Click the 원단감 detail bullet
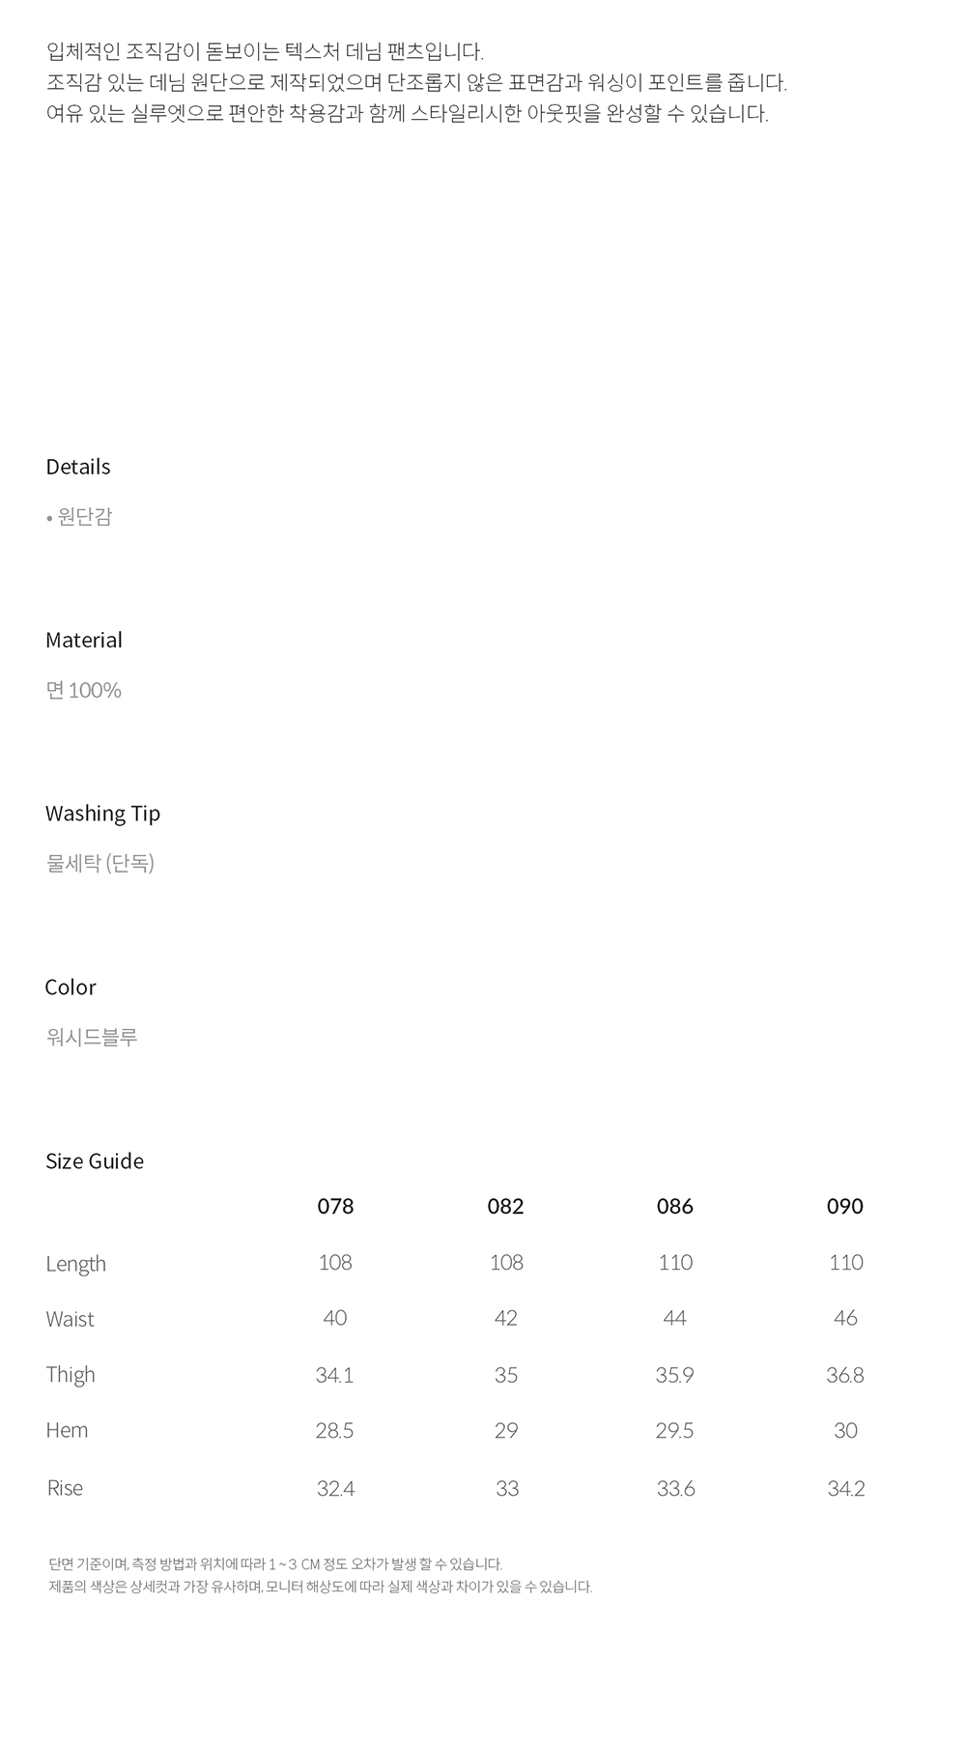 (84, 517)
